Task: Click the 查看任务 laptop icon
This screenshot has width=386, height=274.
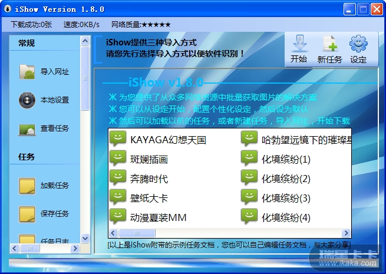Action: pyautogui.click(x=27, y=130)
